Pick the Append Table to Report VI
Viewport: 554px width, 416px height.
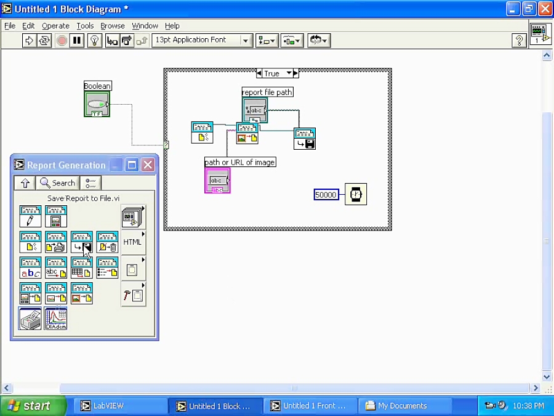pyautogui.click(x=82, y=268)
